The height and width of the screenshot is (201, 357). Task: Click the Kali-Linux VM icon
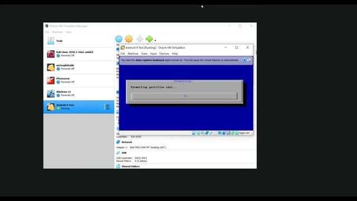tap(51, 54)
